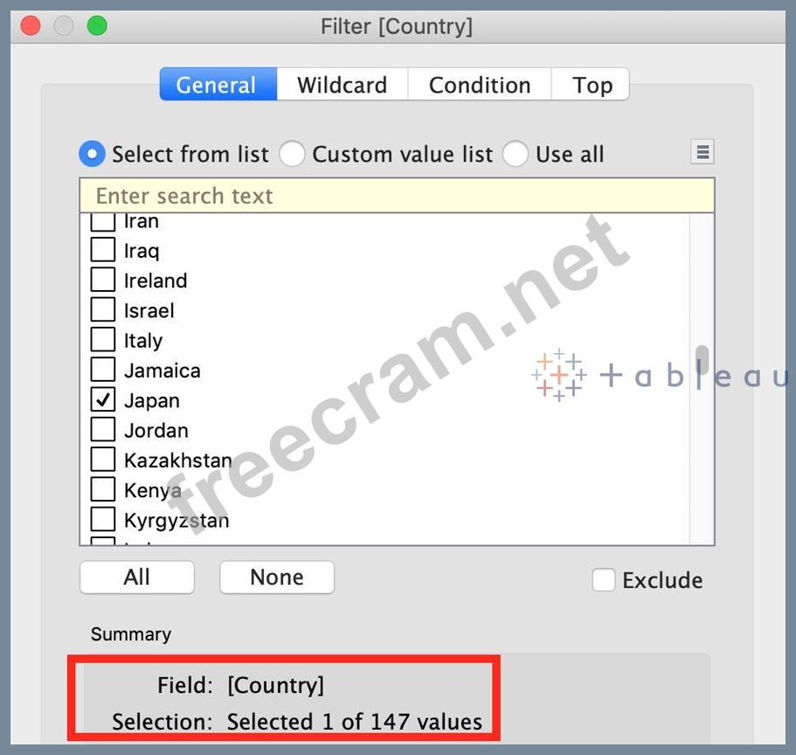The width and height of the screenshot is (796, 755).
Task: Click the Enter search text field
Action: (397, 196)
